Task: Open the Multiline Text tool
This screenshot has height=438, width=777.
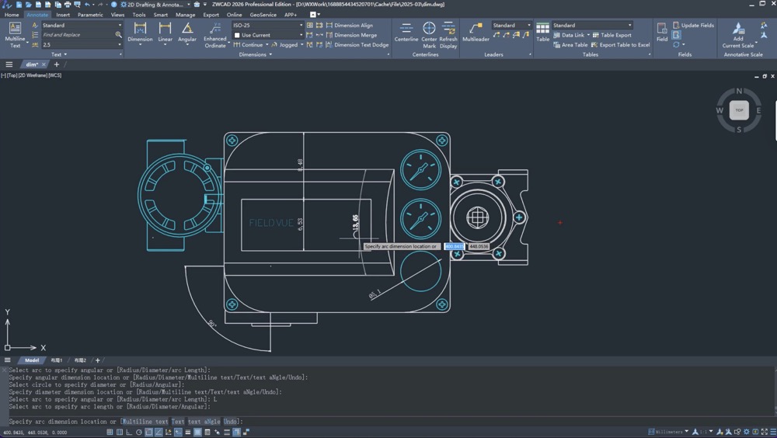Action: click(x=15, y=33)
